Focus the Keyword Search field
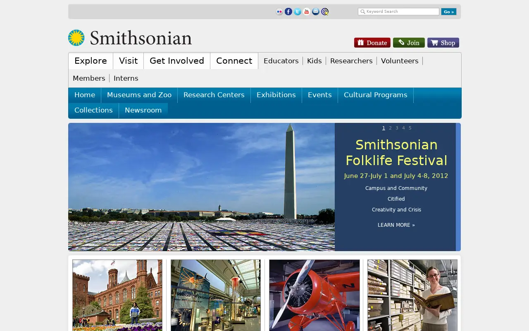This screenshot has height=331, width=529. pyautogui.click(x=398, y=12)
